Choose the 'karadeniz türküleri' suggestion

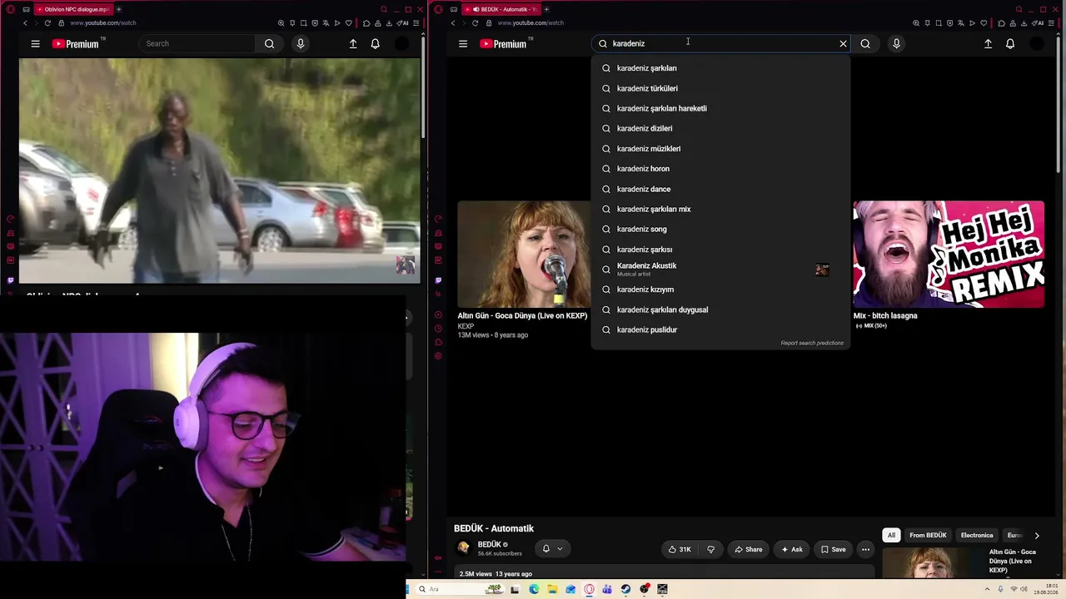click(x=721, y=88)
